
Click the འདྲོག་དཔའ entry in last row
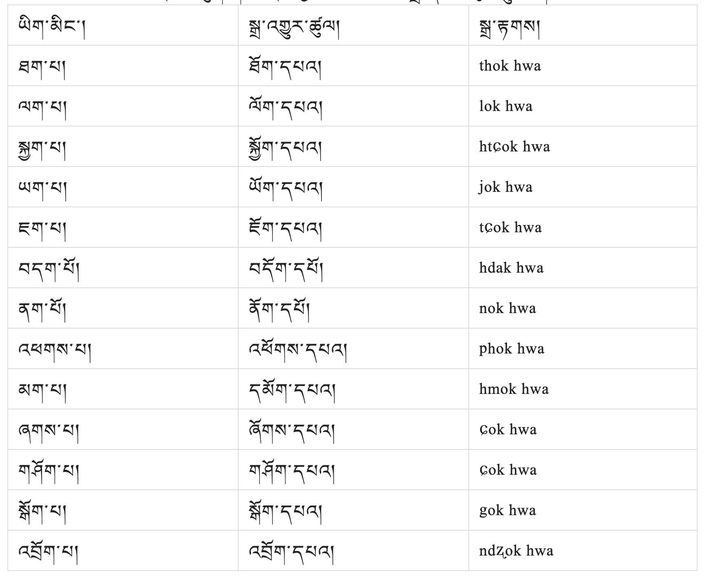tap(292, 552)
